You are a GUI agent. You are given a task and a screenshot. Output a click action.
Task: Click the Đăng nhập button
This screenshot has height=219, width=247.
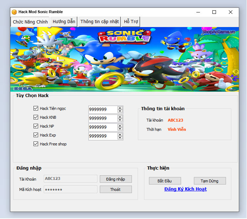(x=116, y=179)
